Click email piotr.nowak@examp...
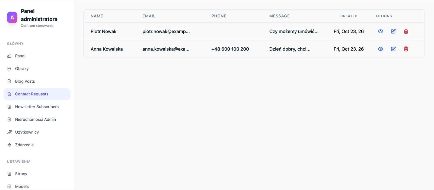This screenshot has width=434, height=190. pyautogui.click(x=166, y=31)
